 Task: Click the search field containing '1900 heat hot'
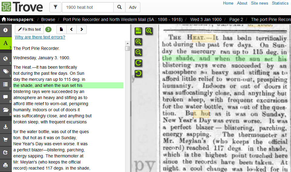[88, 7]
